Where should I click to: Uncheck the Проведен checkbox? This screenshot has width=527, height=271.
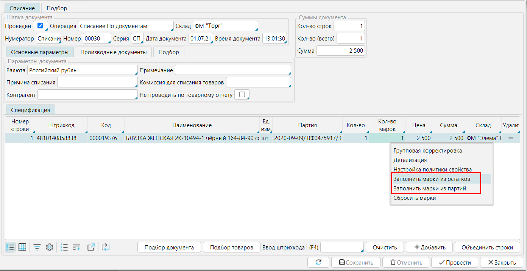pos(40,26)
